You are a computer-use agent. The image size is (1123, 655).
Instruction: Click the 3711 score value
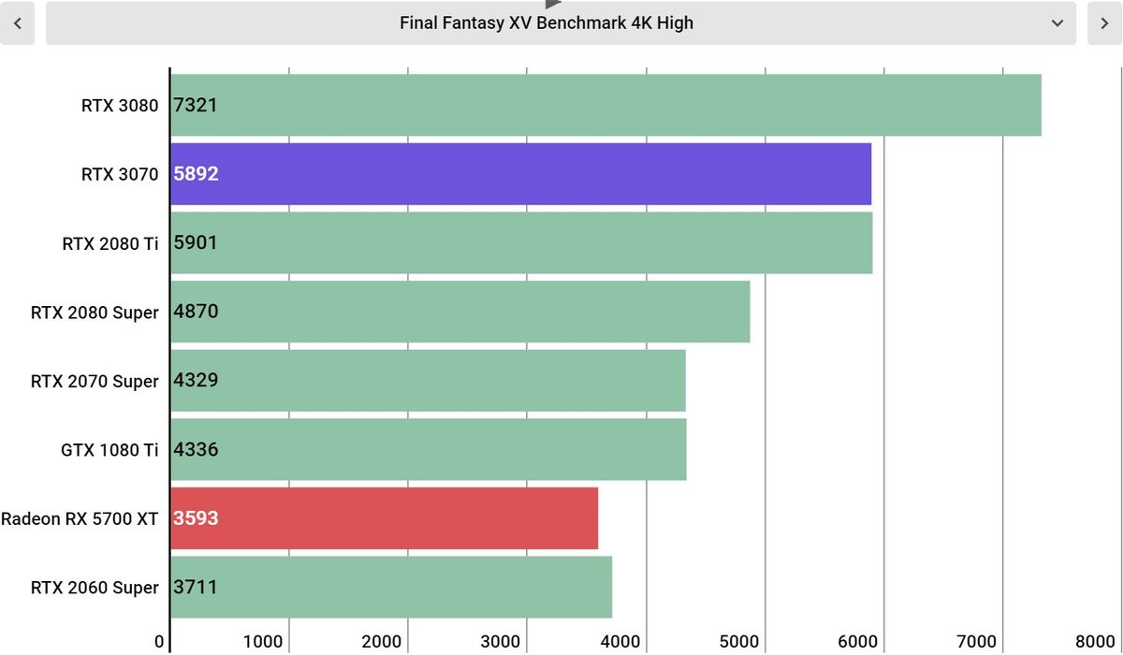[197, 587]
